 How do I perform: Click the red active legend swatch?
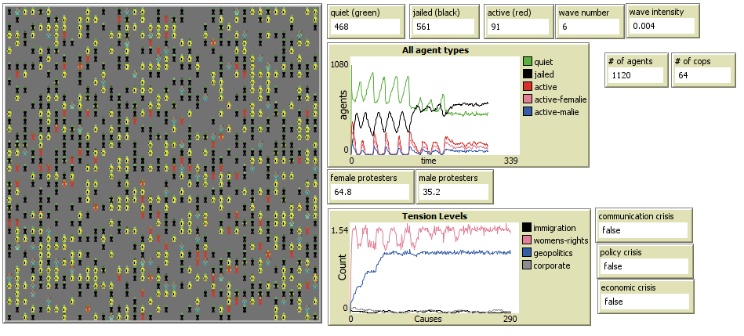(x=527, y=86)
